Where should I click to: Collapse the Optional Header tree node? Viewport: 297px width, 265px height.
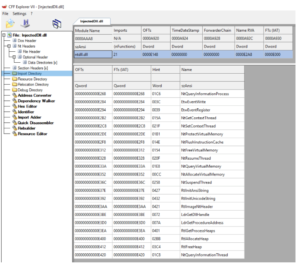coord(14,57)
